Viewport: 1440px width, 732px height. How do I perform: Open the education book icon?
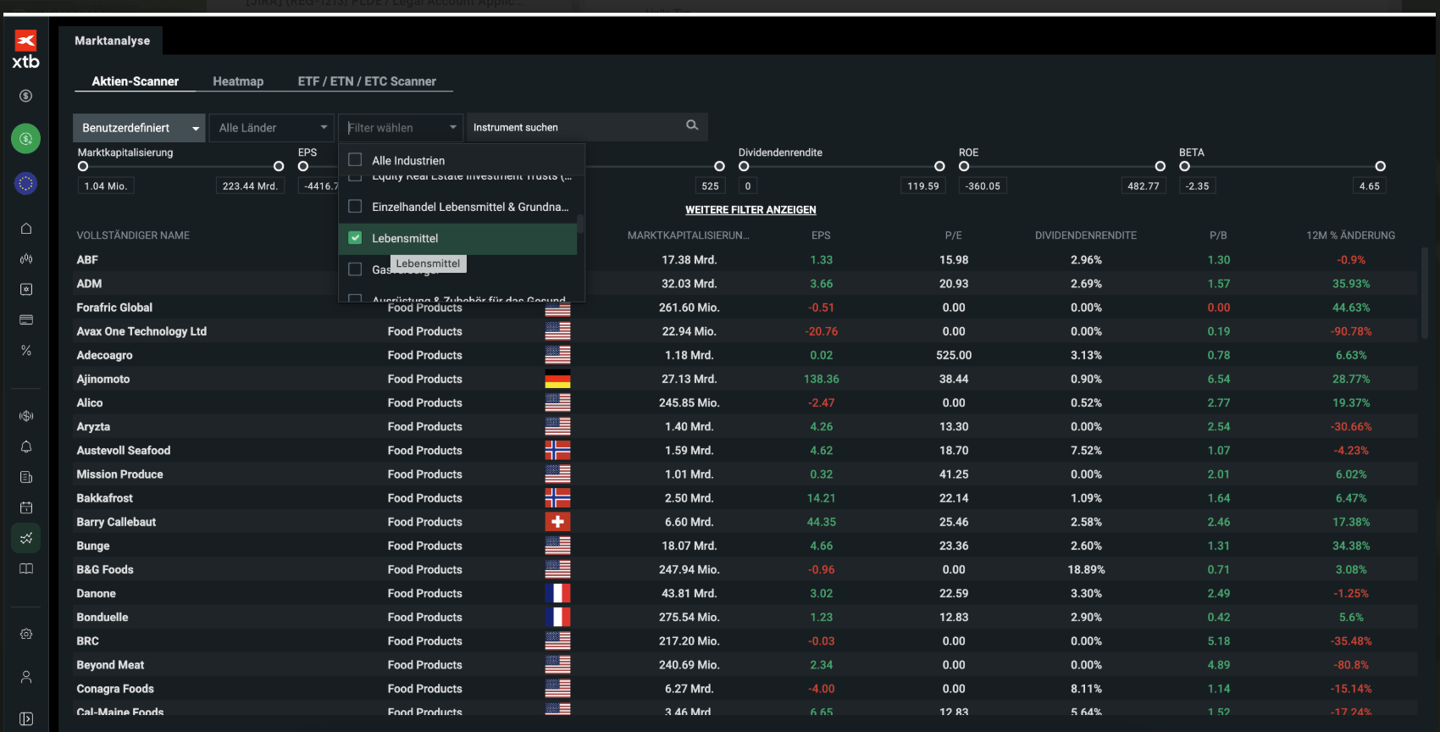point(25,568)
